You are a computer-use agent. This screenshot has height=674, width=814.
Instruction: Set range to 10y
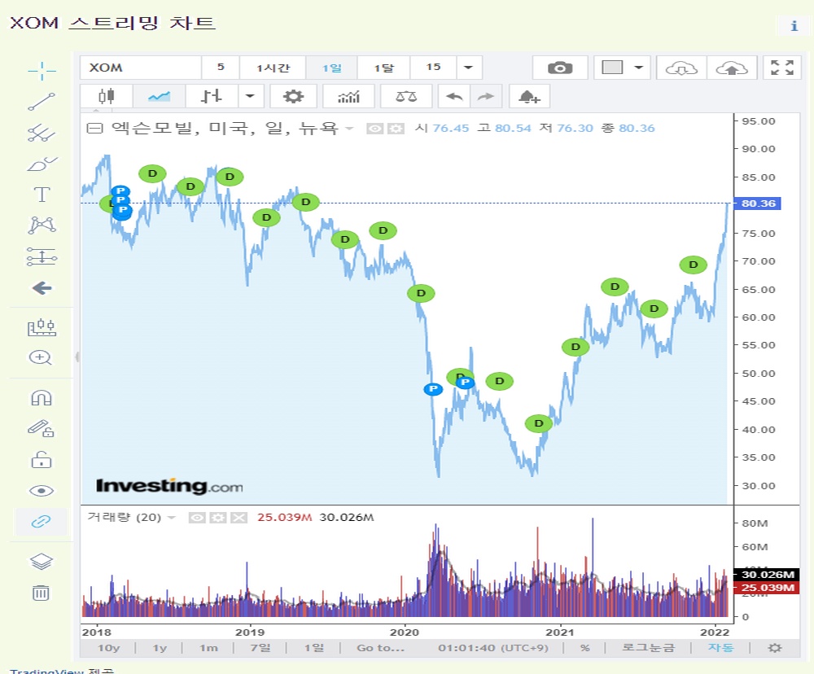point(108,648)
